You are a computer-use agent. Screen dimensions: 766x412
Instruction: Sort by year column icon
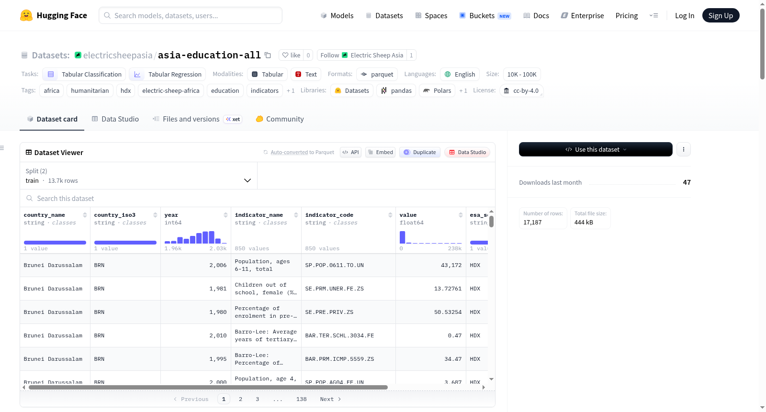click(225, 215)
